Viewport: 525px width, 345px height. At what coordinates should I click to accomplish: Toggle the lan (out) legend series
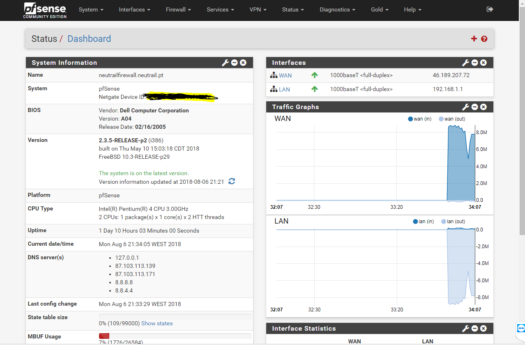click(453, 222)
